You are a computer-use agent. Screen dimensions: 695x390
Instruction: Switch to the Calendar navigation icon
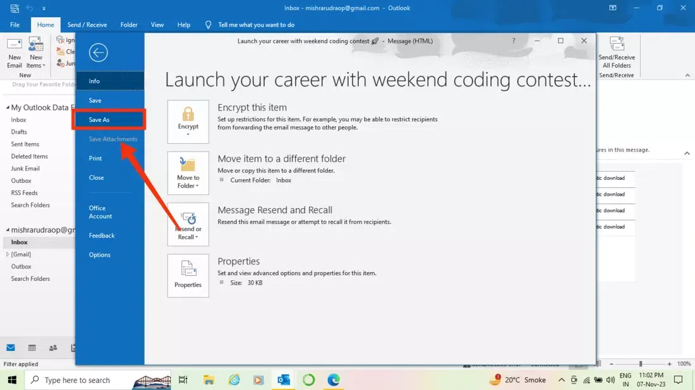(x=32, y=348)
